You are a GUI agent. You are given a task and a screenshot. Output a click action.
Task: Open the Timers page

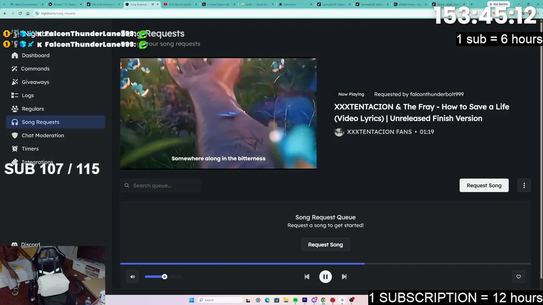pyautogui.click(x=56, y=149)
